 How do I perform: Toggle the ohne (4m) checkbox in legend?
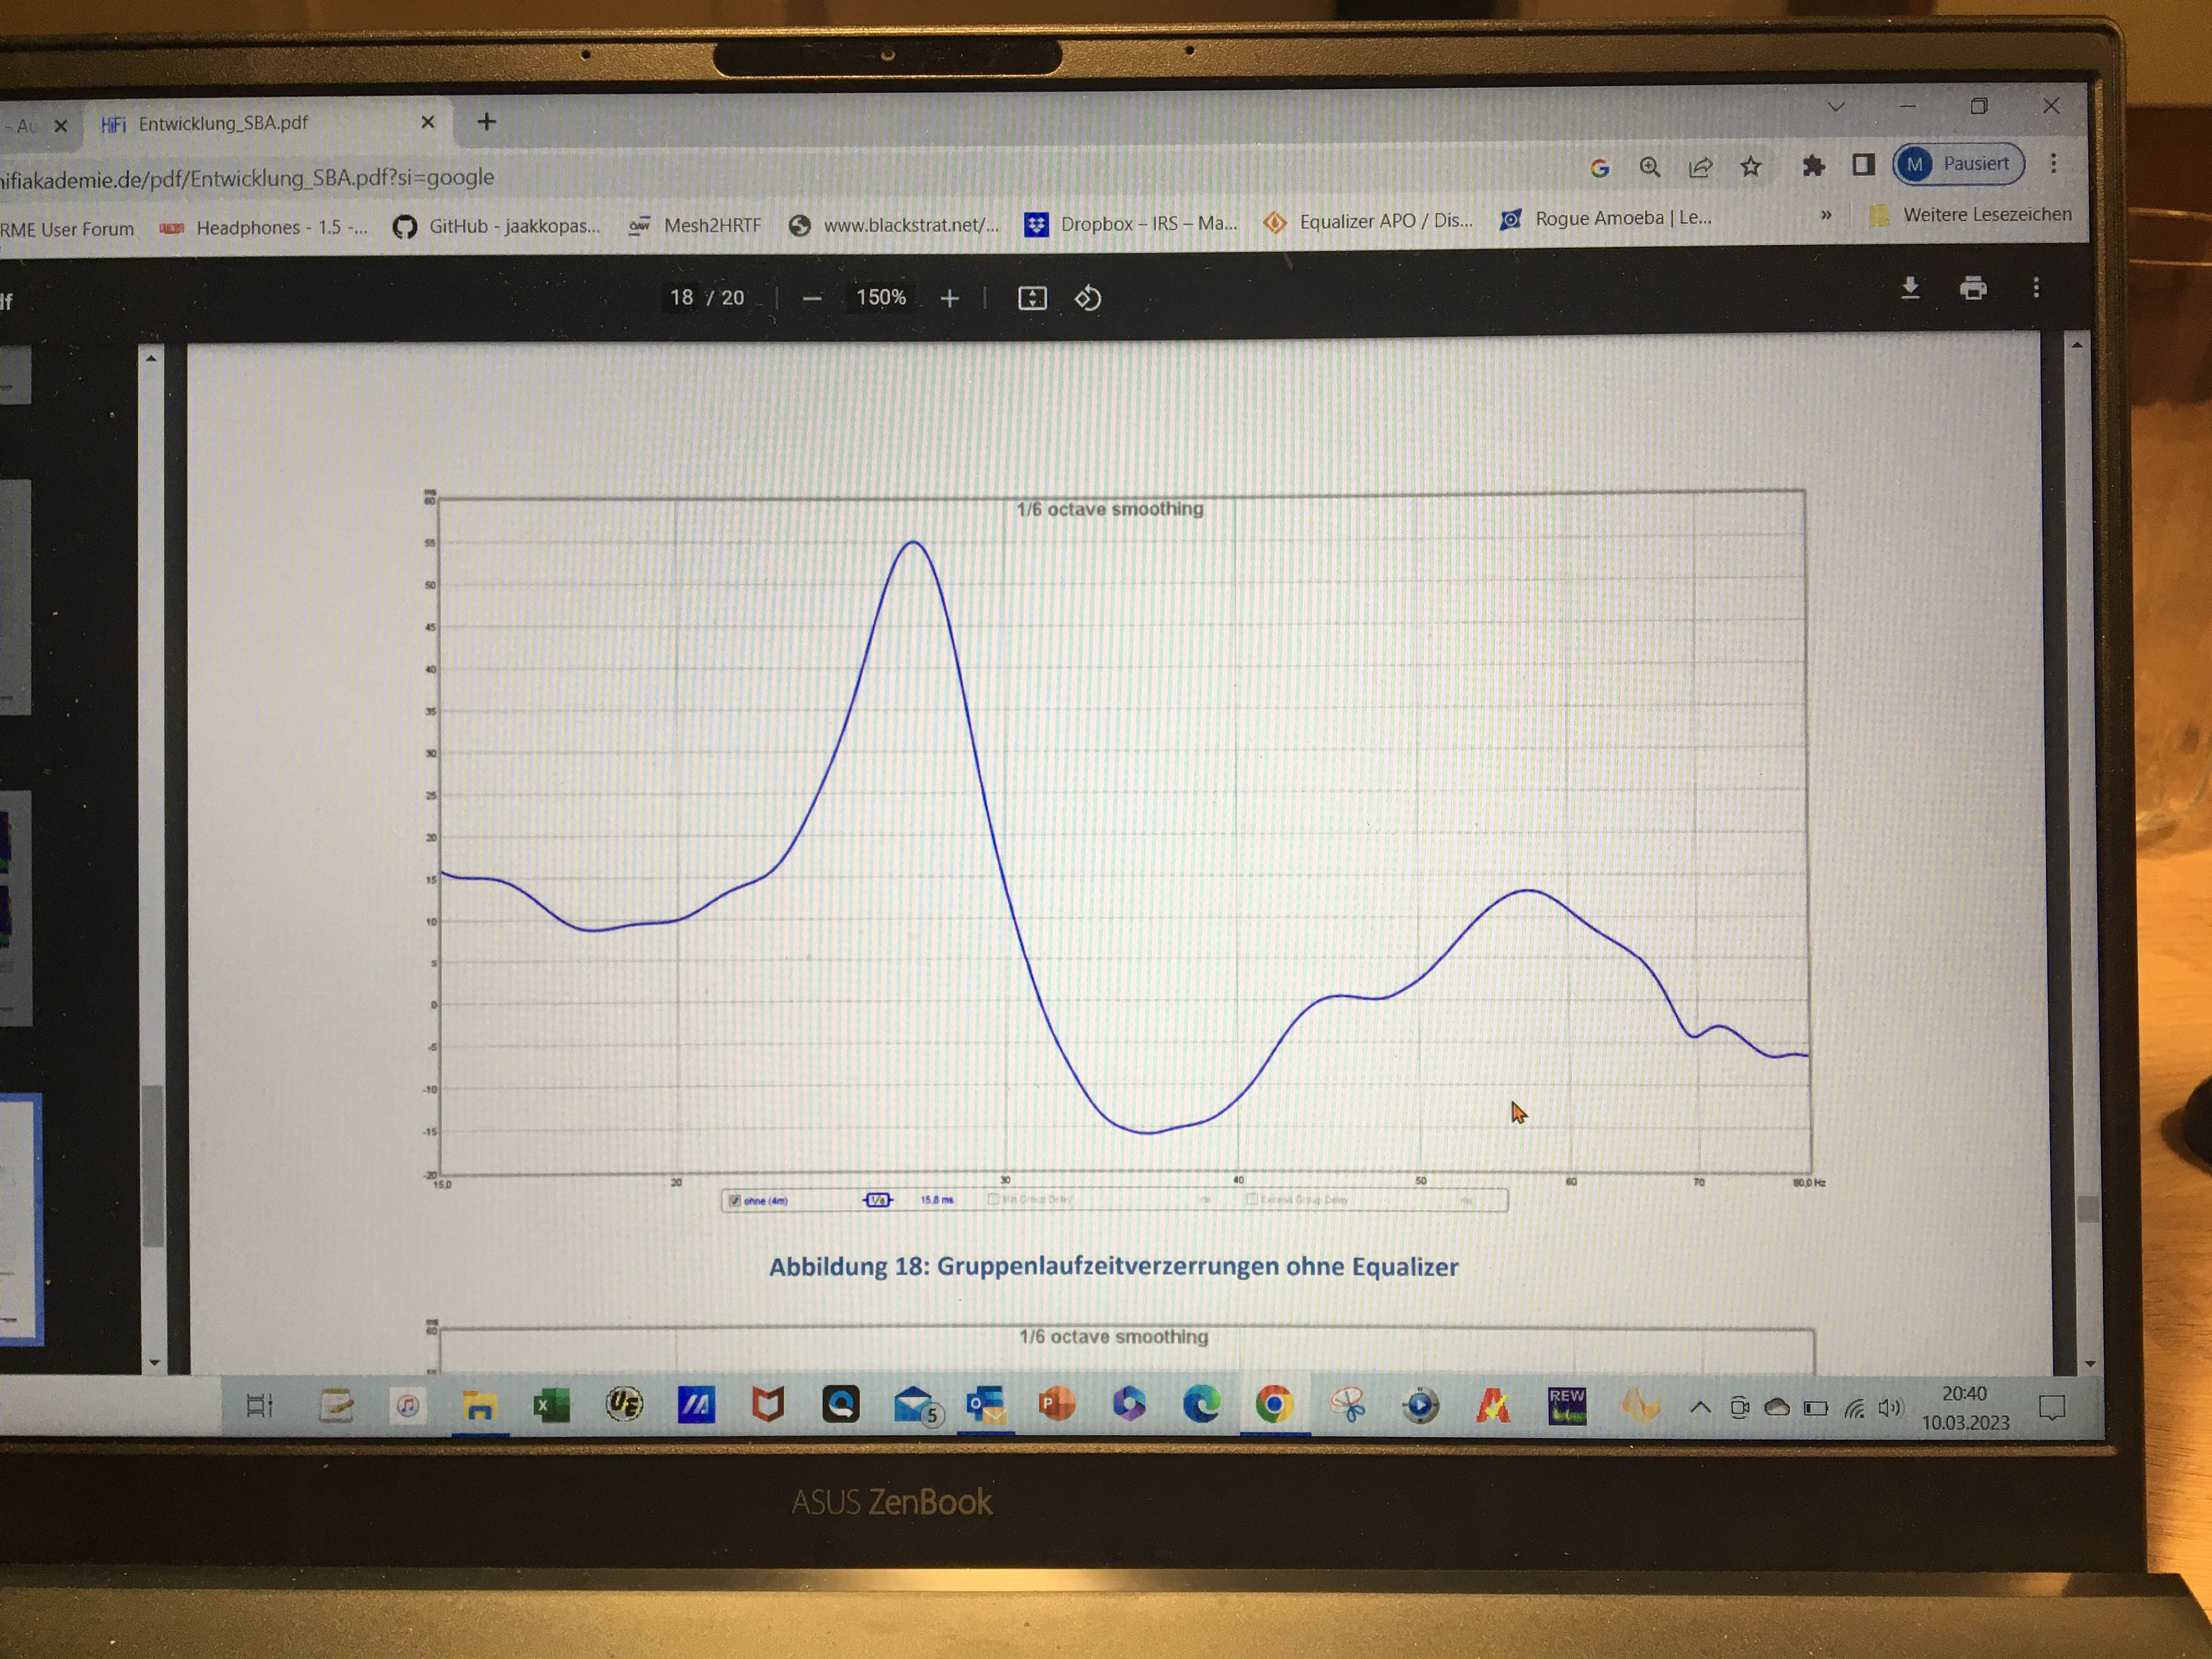click(x=734, y=1200)
